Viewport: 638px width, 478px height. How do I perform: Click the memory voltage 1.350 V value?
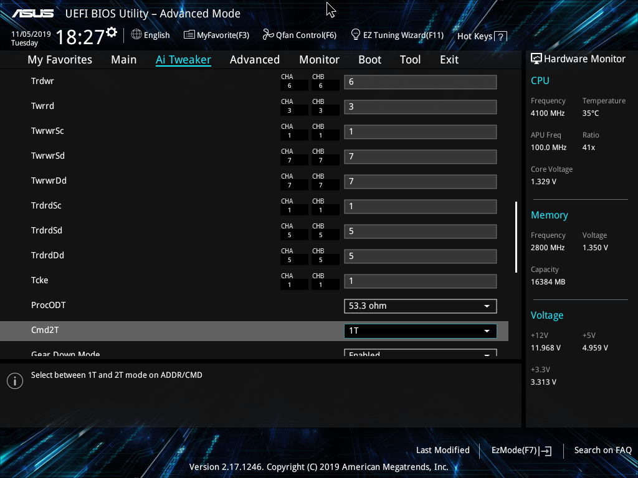tap(595, 248)
